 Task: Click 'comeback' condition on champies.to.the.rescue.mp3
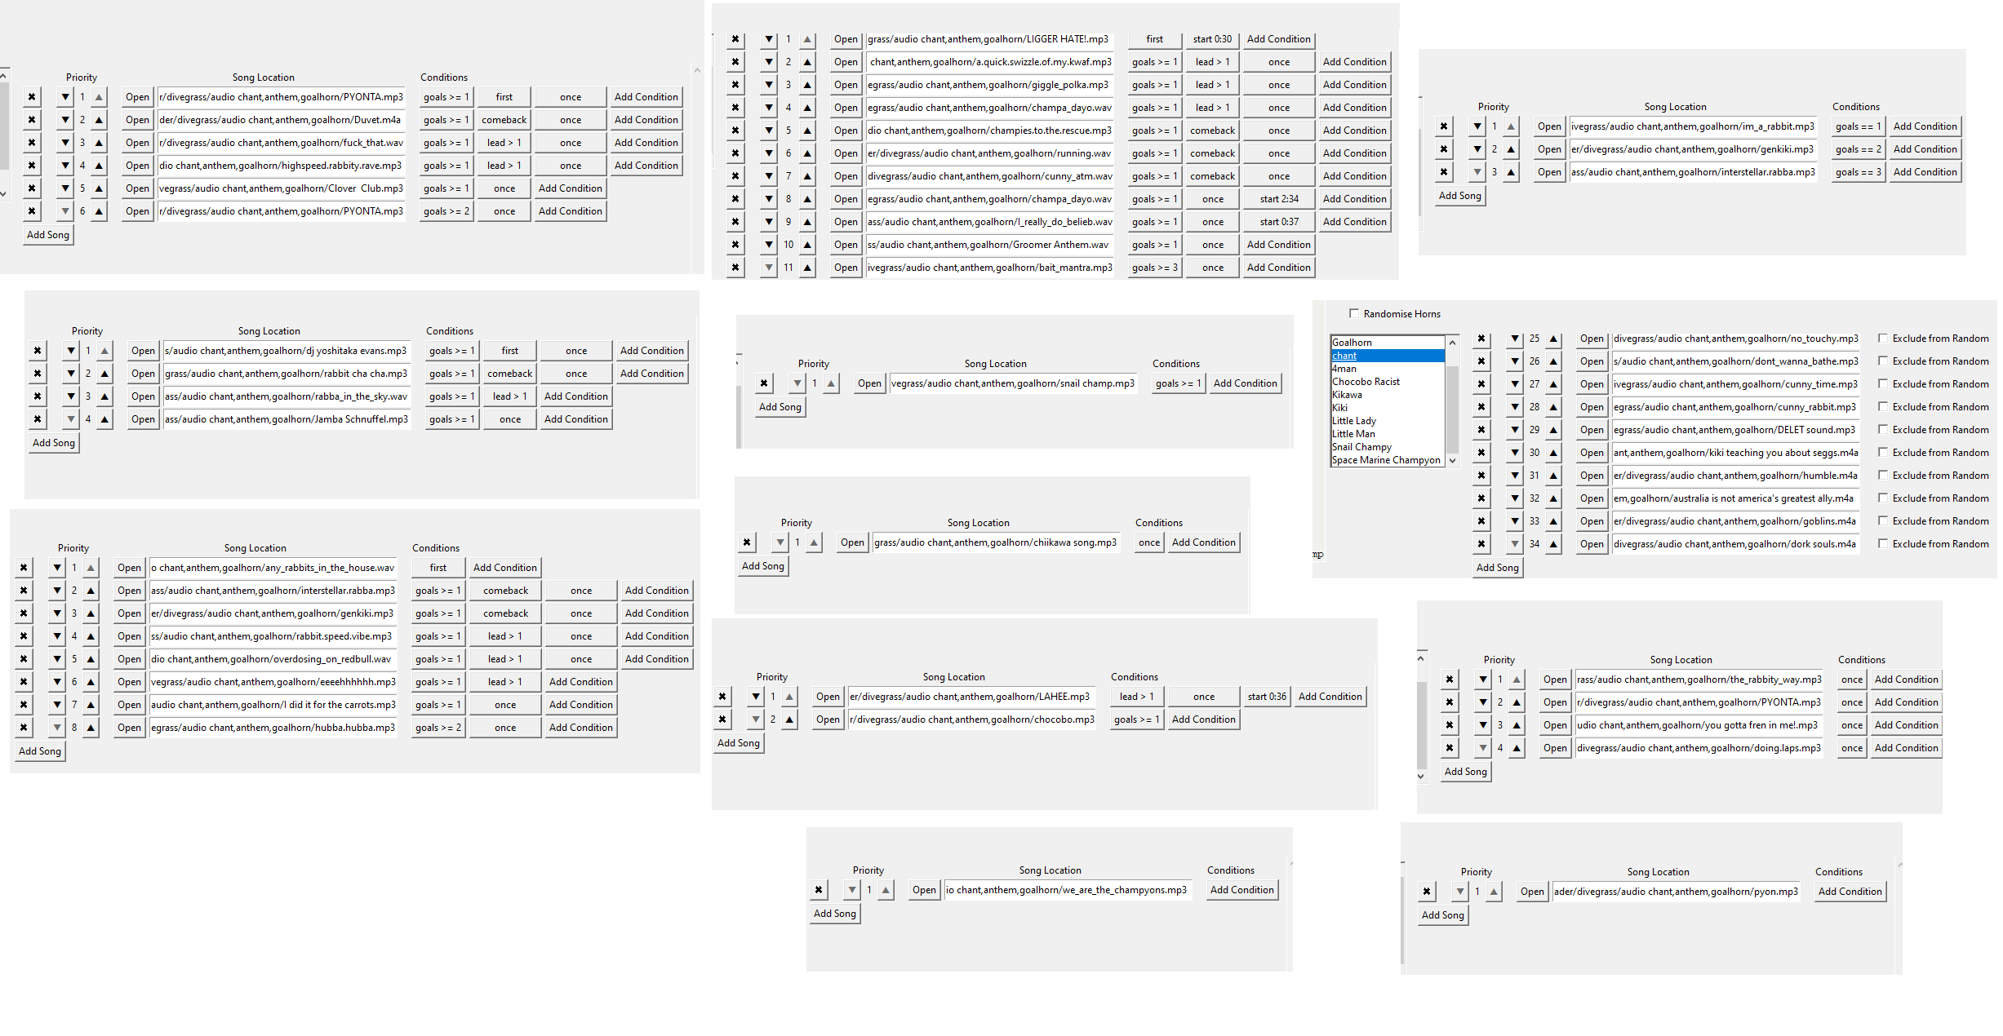pos(1212,131)
